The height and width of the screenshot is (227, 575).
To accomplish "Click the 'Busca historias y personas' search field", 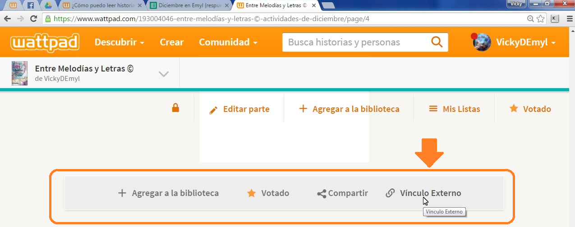I will coord(354,42).
